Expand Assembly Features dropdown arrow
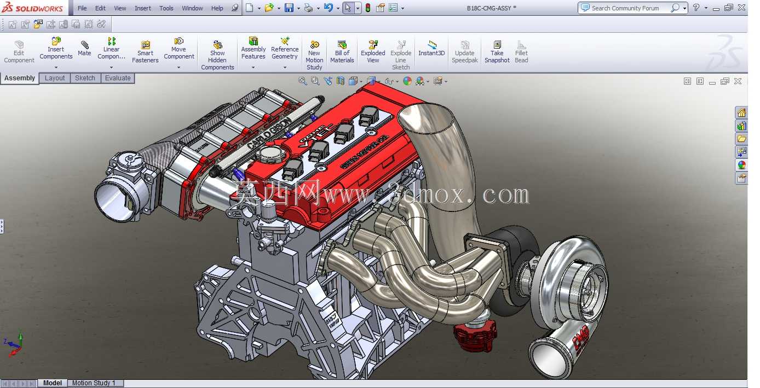This screenshot has width=760, height=388. (x=253, y=68)
